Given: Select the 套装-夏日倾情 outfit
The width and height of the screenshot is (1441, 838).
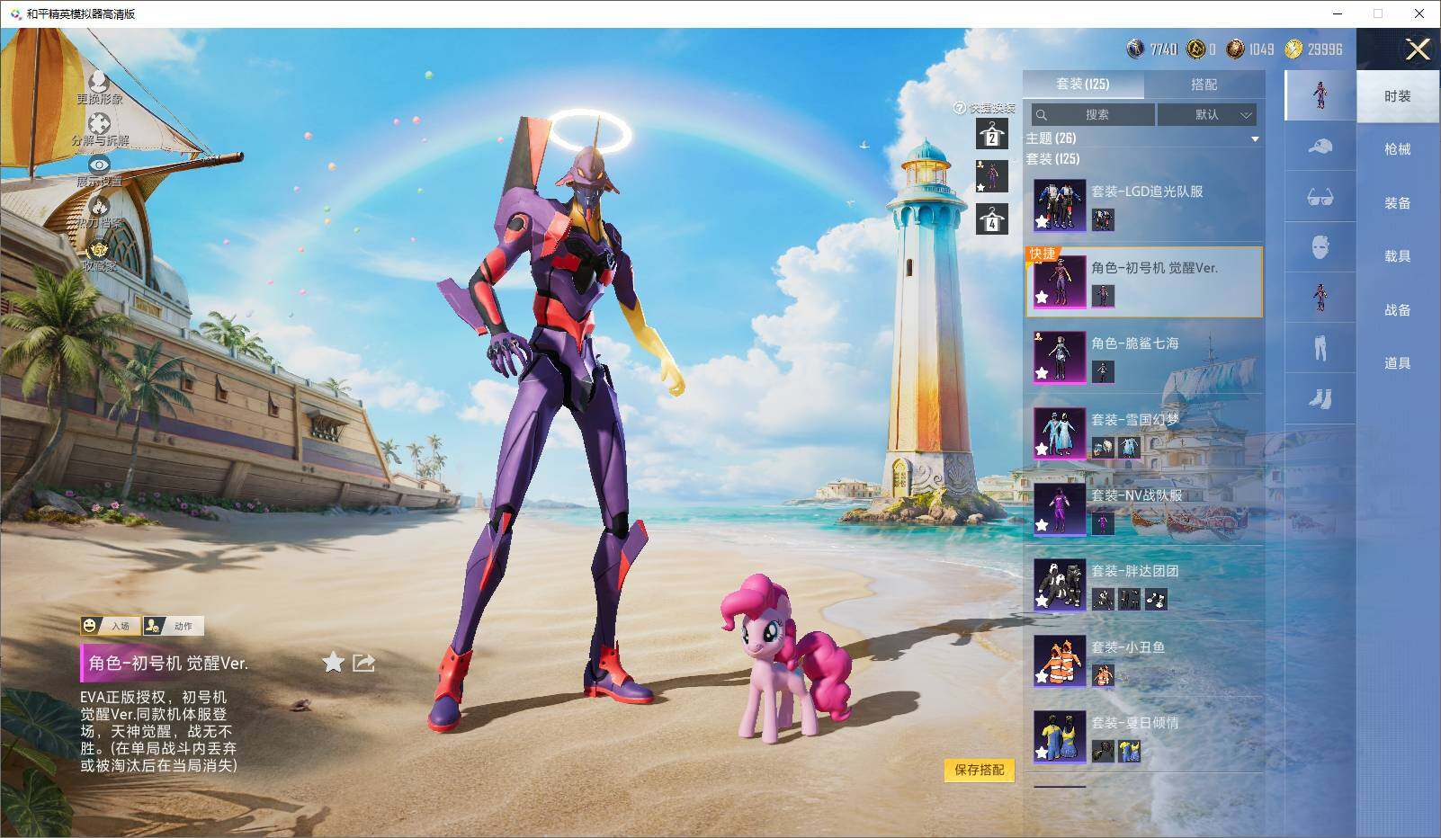Looking at the screenshot, I should pos(1144,736).
